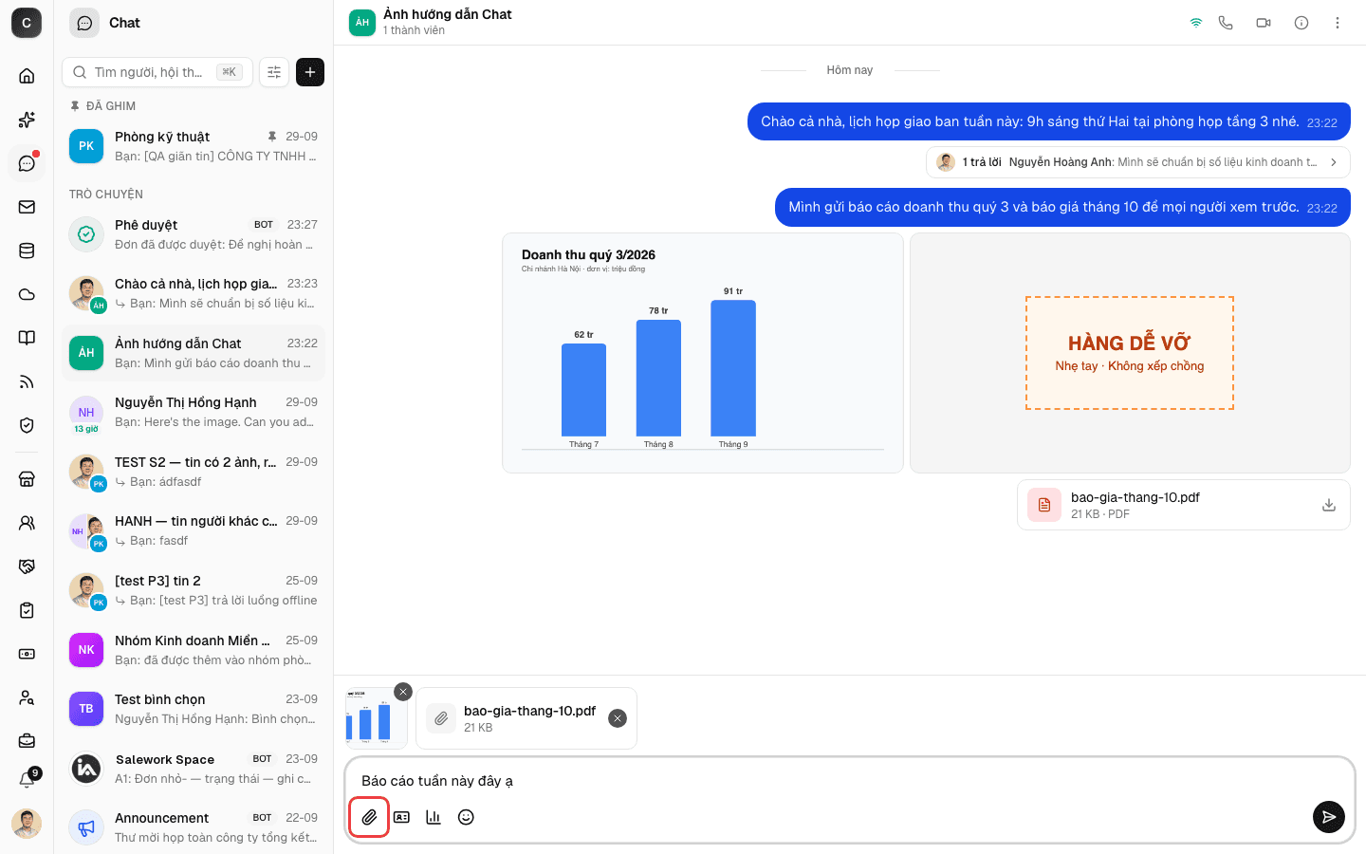
Task: Open the RSS feed icon in sidebar
Action: tap(27, 381)
